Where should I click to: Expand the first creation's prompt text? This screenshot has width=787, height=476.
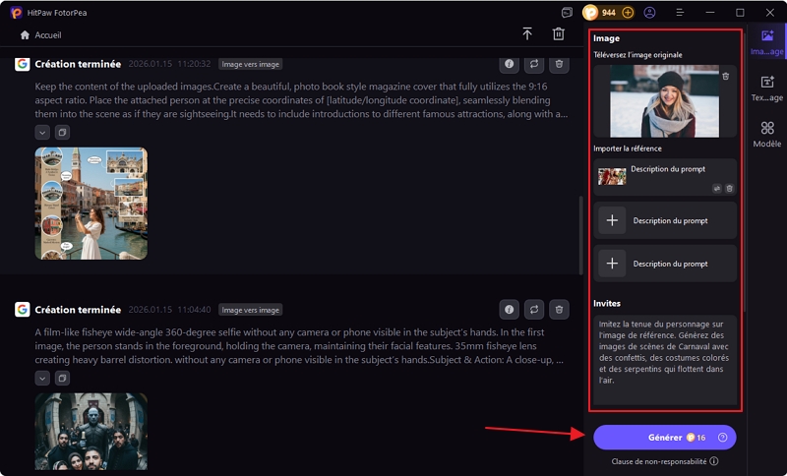point(42,132)
